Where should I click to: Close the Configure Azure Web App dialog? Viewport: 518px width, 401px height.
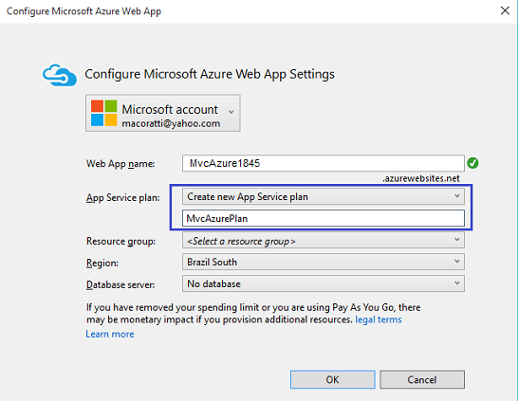pos(505,10)
